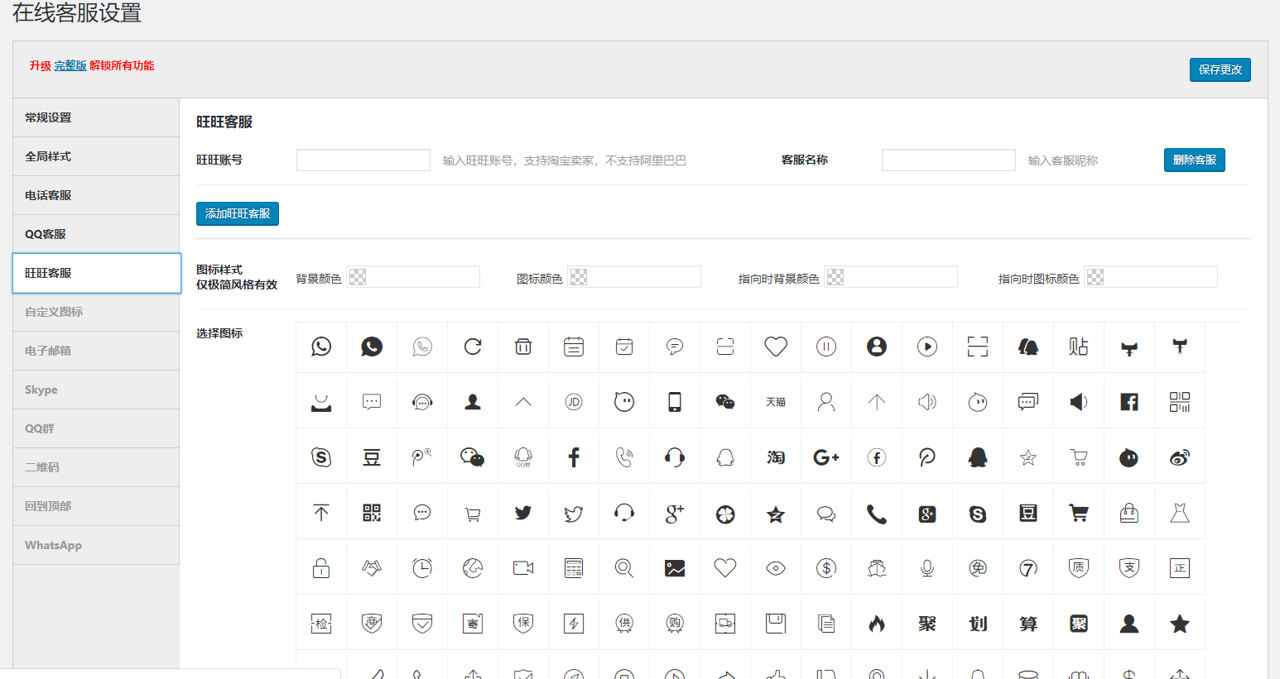
Task: Select the ship icon
Action: coord(877,568)
